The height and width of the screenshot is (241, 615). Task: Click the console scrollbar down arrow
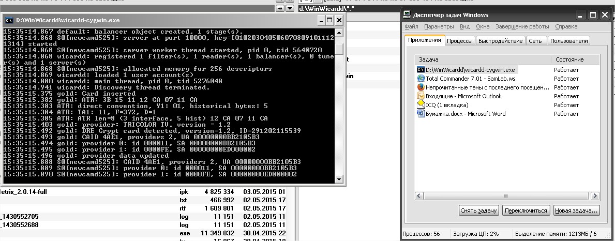tap(339, 179)
